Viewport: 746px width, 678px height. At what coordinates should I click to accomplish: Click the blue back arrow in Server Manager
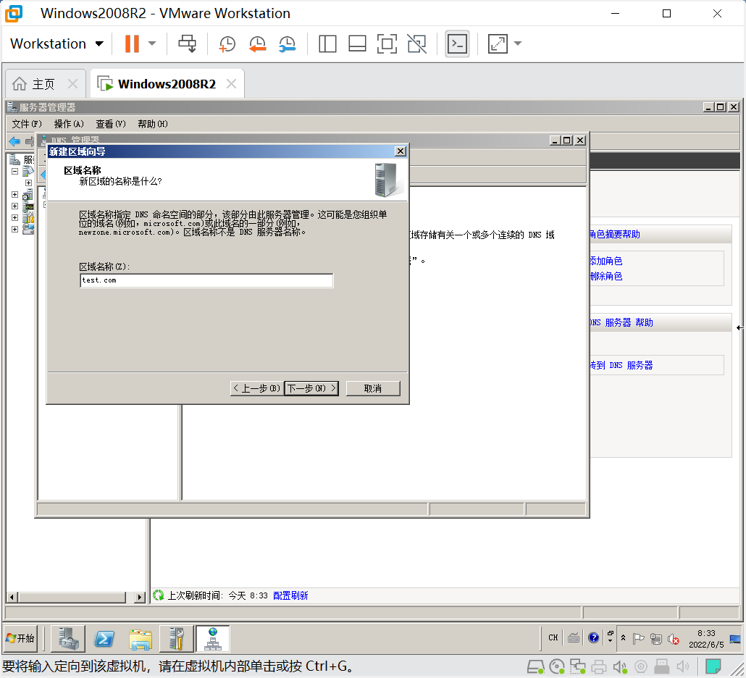tap(14, 141)
